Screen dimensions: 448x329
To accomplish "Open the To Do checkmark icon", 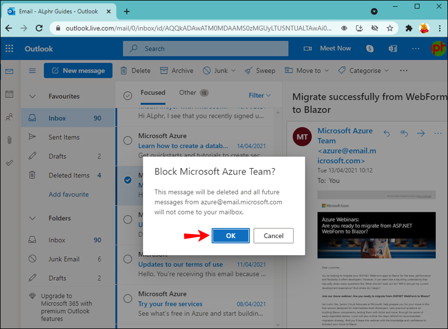I will coord(10,163).
